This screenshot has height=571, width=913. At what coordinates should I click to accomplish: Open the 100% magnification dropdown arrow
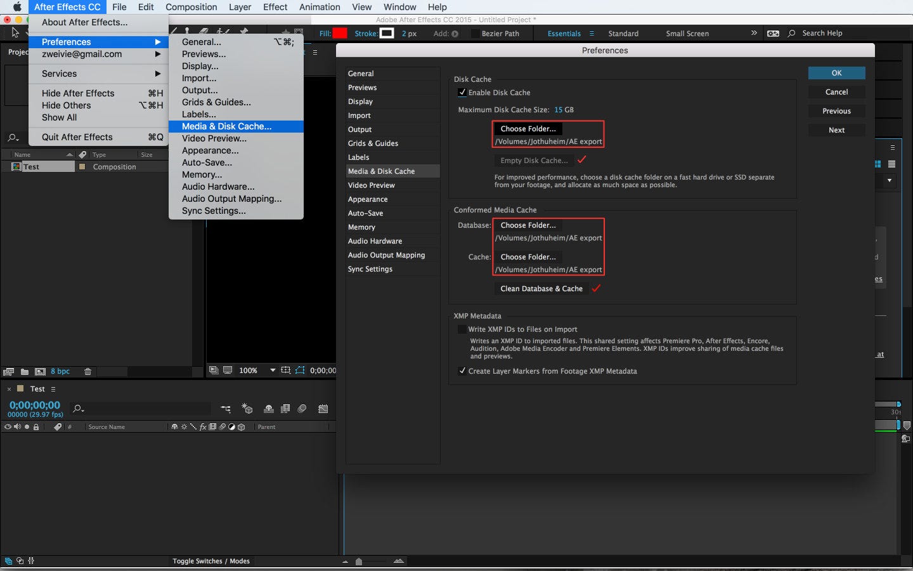[x=273, y=370]
